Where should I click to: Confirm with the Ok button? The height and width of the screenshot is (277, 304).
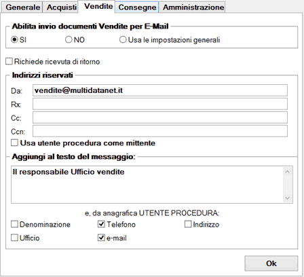click(271, 263)
